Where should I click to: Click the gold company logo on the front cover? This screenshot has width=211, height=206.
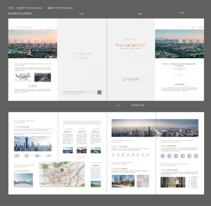click(x=131, y=79)
